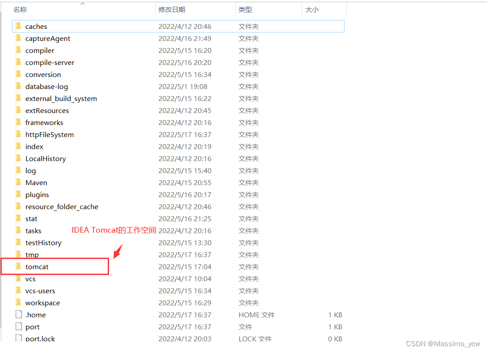Click the port file icon
This screenshot has height=352, width=487.
[19, 327]
